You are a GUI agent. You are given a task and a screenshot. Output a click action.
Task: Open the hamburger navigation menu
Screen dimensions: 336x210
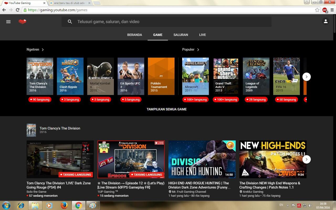pos(8,22)
